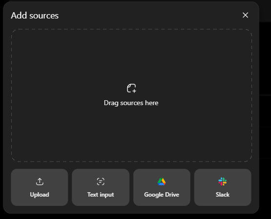Viewport: 271px width, 219px height.
Task: Connect via the Slack label
Action: point(222,195)
